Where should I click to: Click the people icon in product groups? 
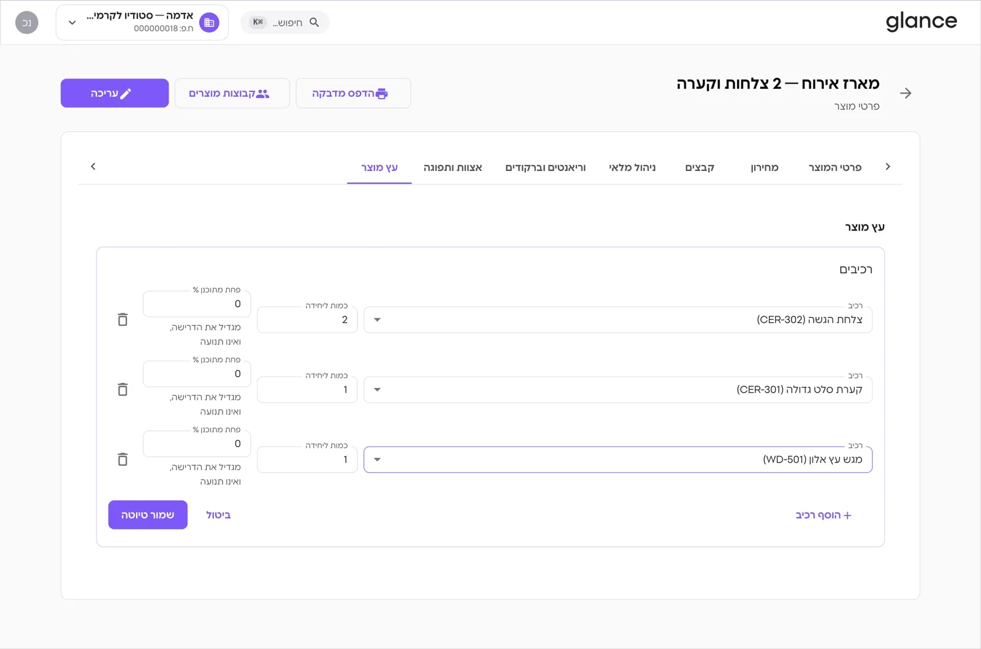coord(263,94)
